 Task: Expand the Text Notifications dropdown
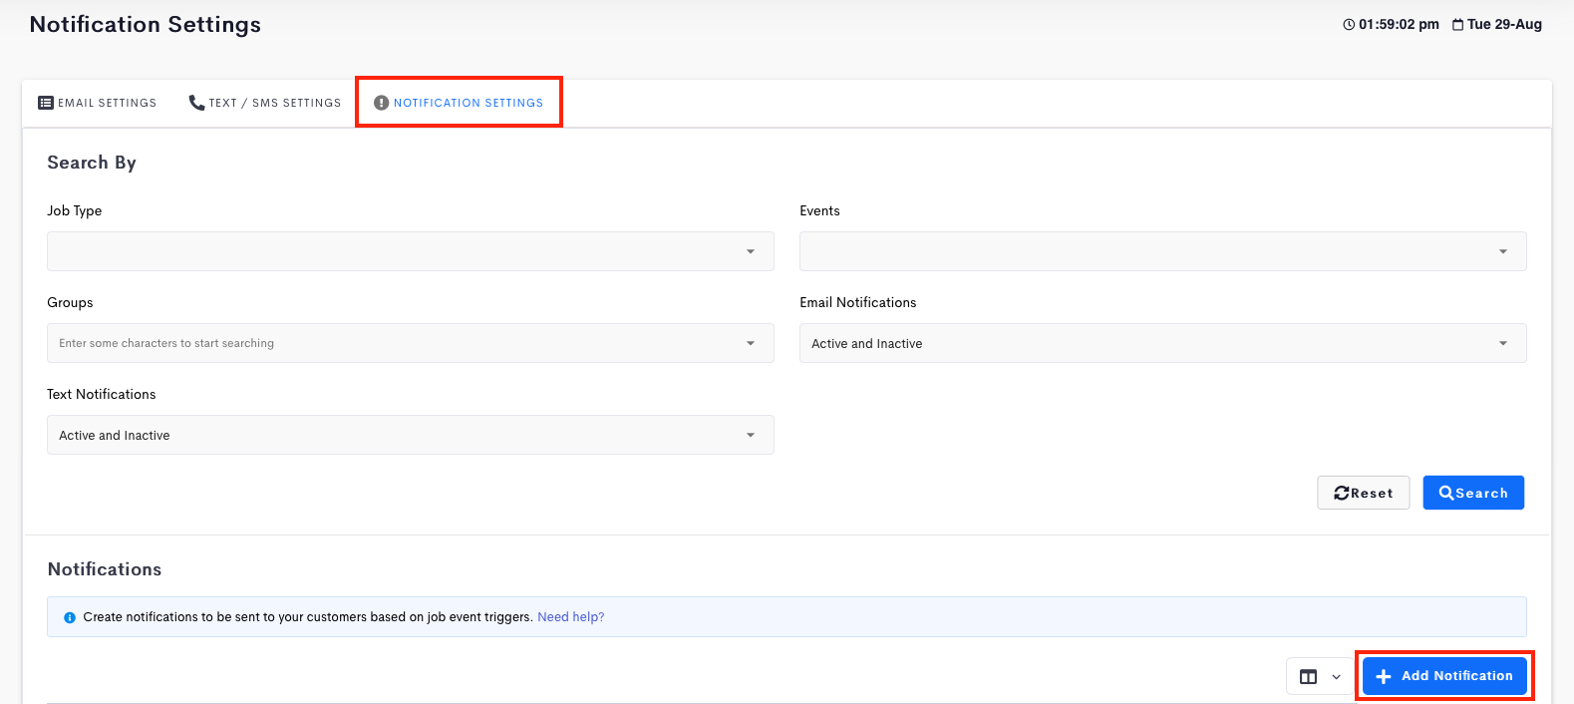(410, 435)
